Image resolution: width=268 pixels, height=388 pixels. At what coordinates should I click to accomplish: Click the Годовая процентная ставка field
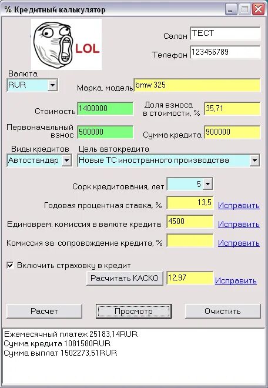pyautogui.click(x=190, y=203)
